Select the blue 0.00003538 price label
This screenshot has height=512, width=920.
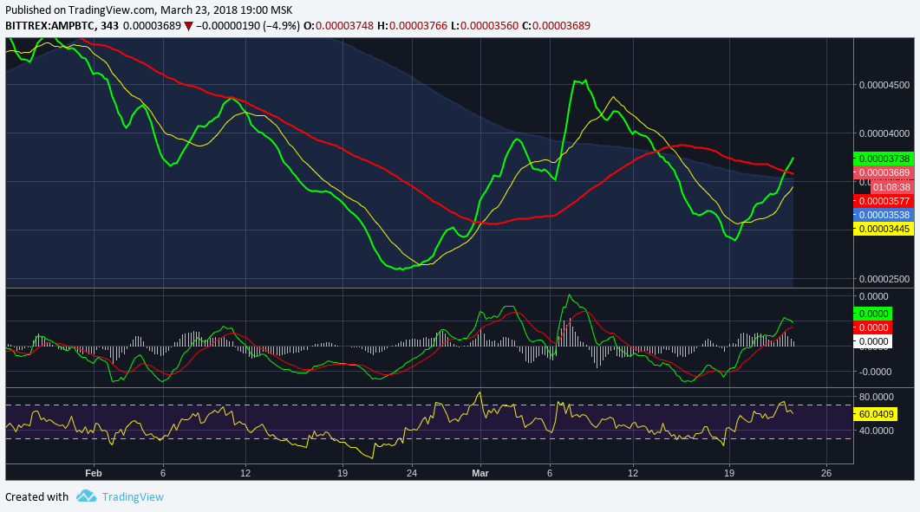point(884,215)
